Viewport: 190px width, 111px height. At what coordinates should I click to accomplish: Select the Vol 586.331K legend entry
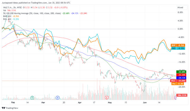(9, 10)
